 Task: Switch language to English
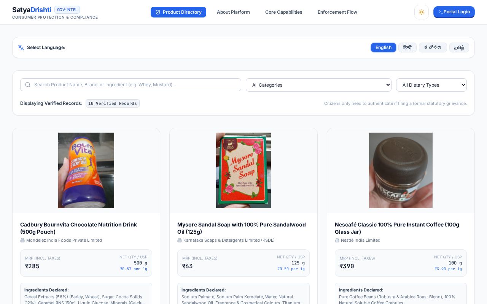point(384,47)
